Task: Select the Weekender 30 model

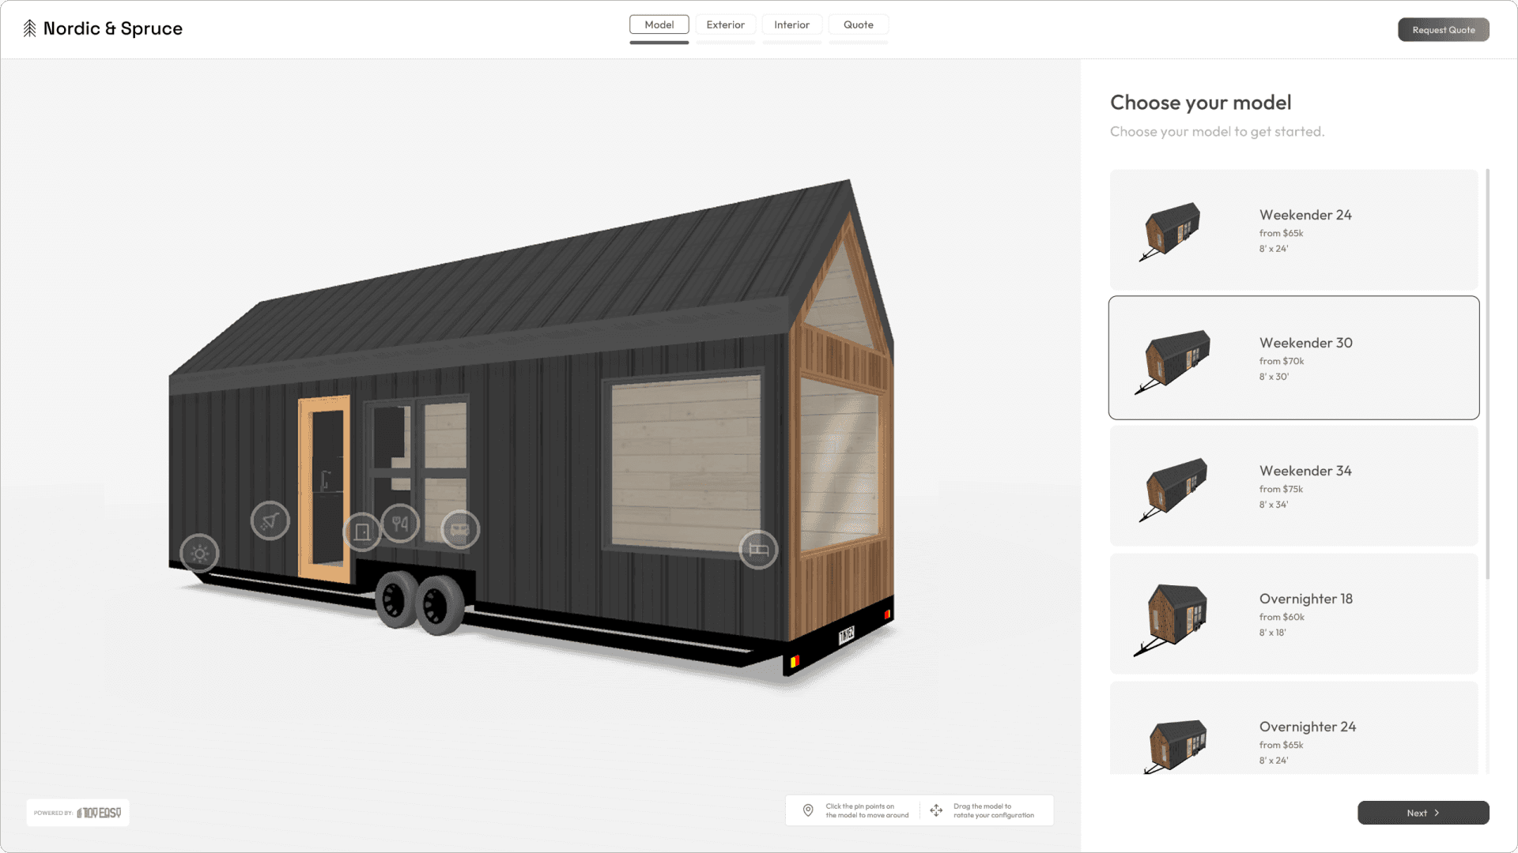Action: (1293, 357)
